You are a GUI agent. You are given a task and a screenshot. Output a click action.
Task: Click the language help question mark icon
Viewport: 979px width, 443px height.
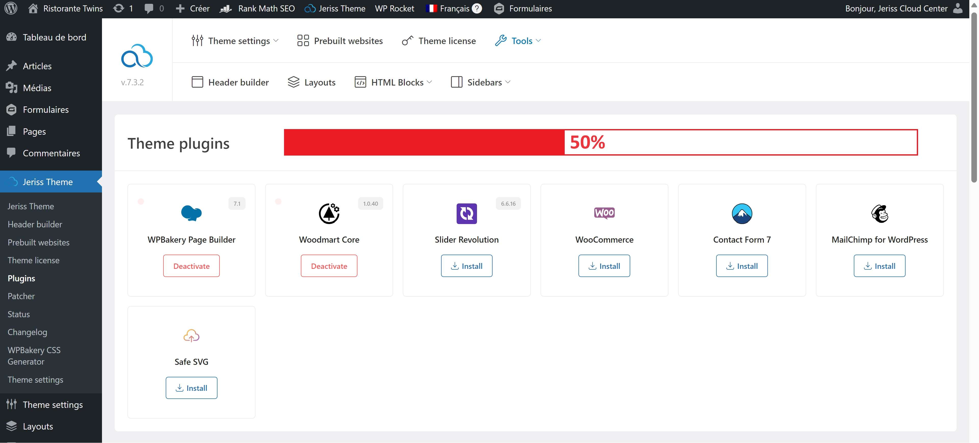[476, 8]
